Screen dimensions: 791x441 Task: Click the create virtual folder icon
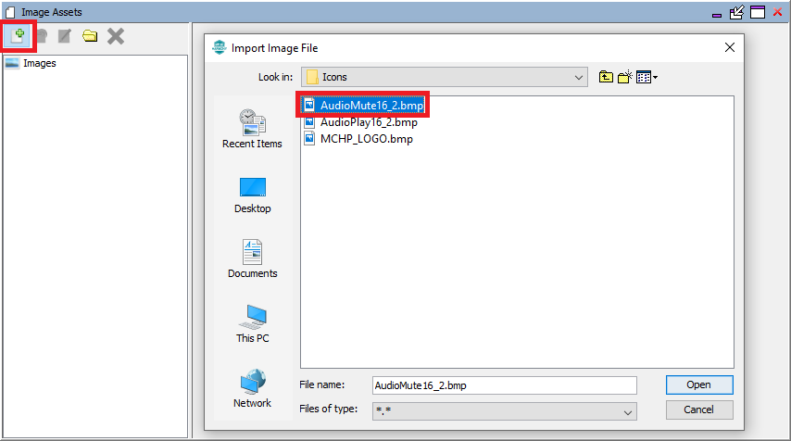coord(90,36)
